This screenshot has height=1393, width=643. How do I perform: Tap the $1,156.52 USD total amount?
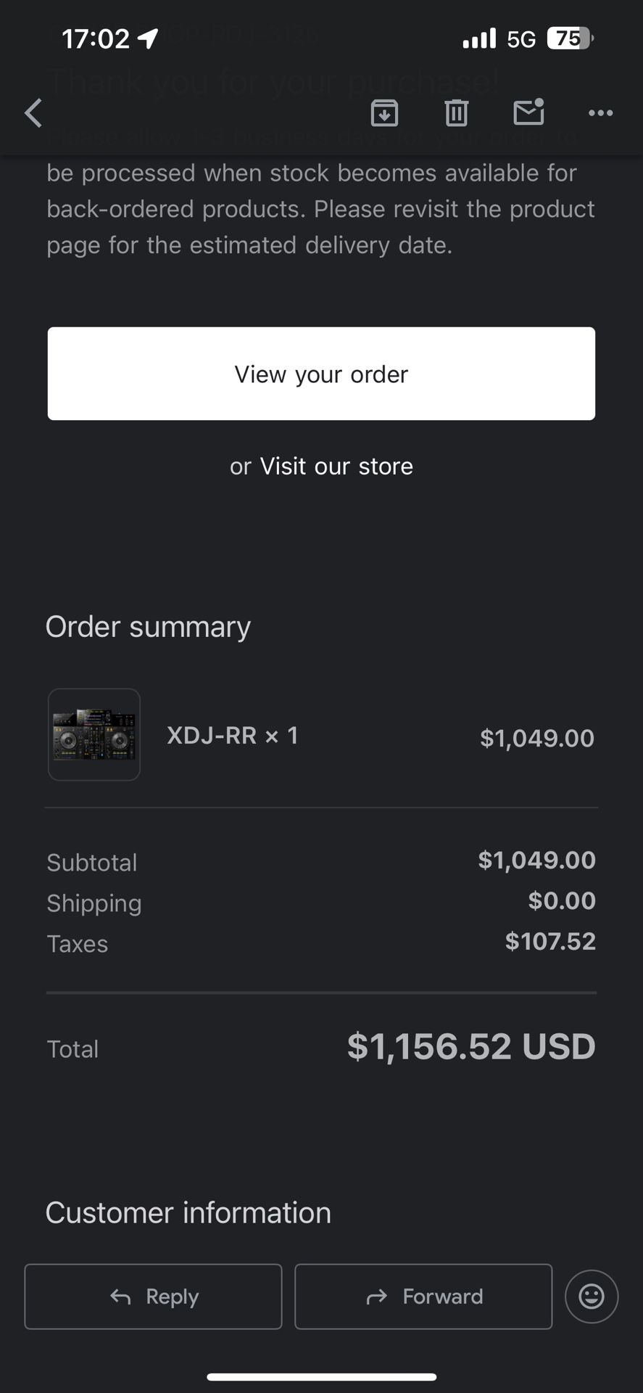click(471, 1046)
